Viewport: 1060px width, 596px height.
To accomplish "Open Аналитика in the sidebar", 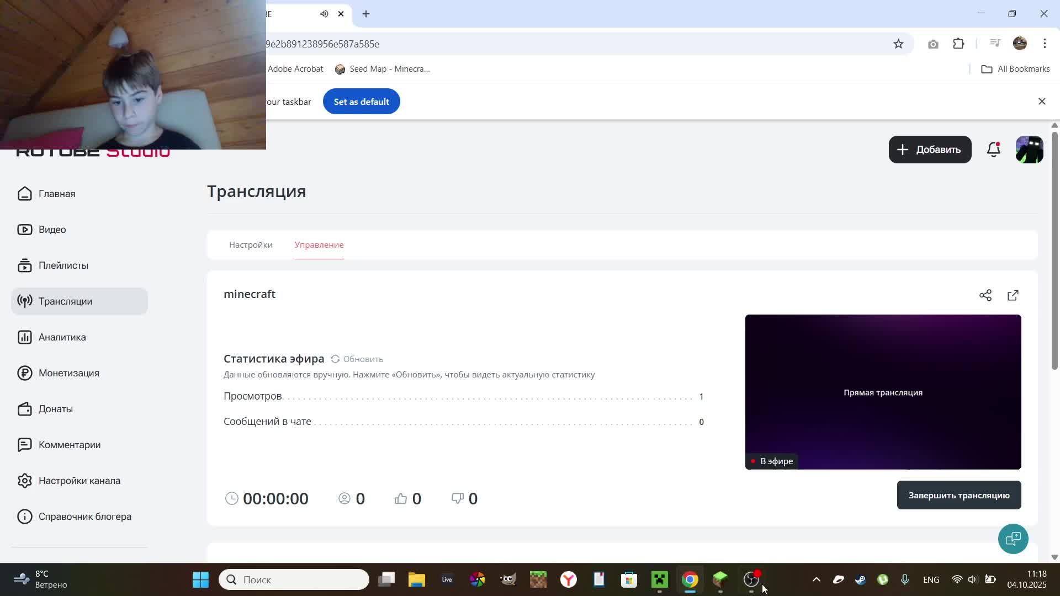I will pos(62,337).
